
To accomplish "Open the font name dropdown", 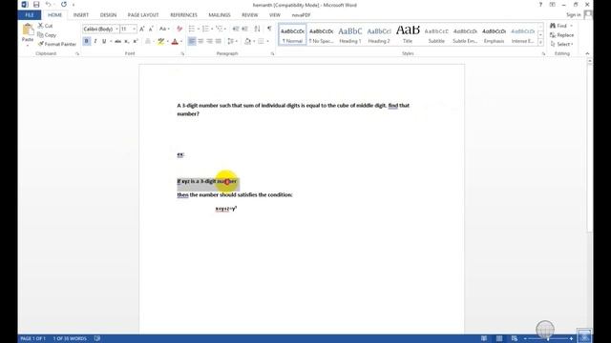I will point(116,30).
